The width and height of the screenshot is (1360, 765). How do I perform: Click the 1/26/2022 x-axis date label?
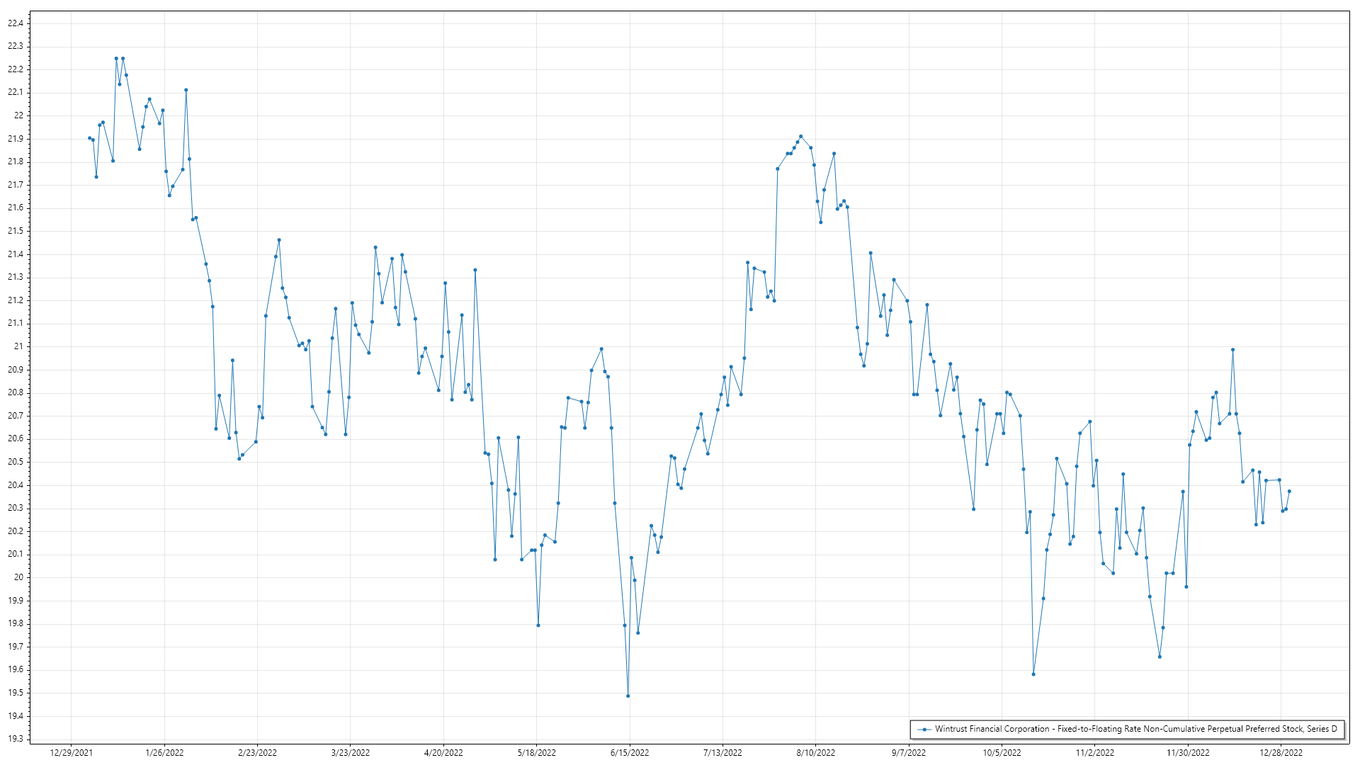click(164, 752)
